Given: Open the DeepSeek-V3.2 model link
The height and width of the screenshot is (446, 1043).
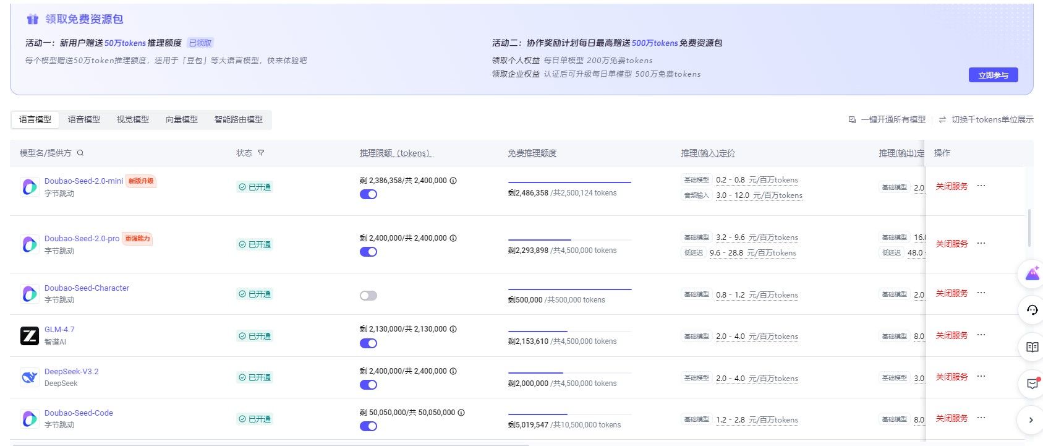Looking at the screenshot, I should point(71,371).
